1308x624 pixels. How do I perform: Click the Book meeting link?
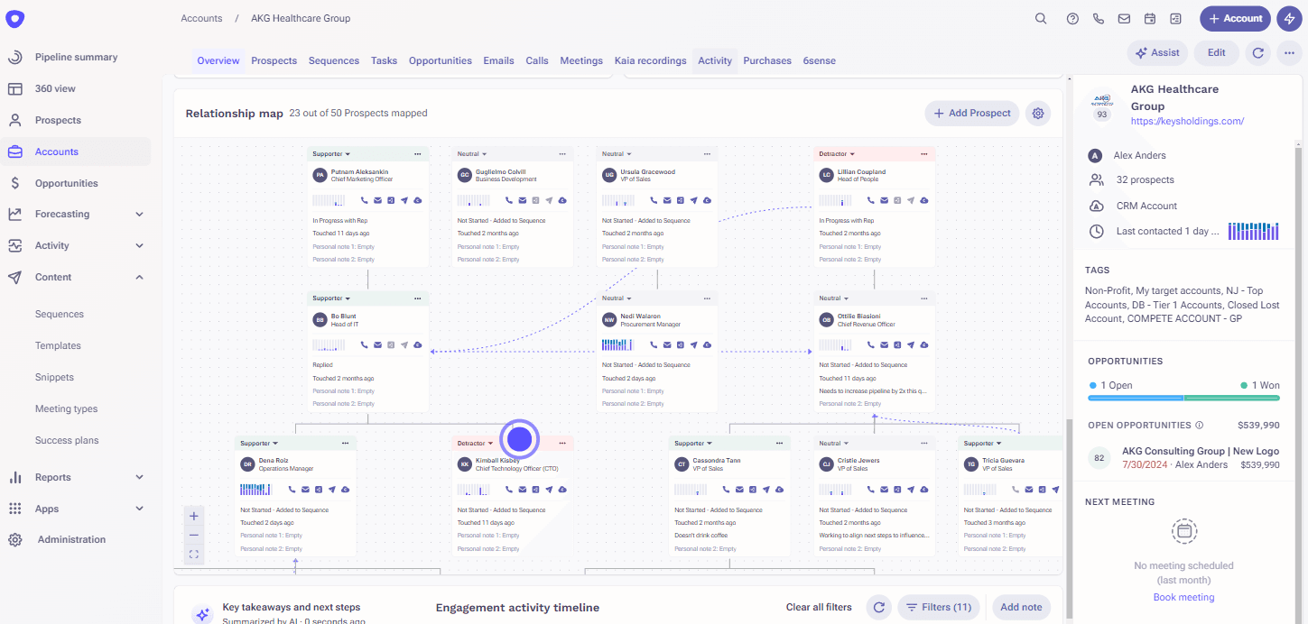[x=1183, y=597]
